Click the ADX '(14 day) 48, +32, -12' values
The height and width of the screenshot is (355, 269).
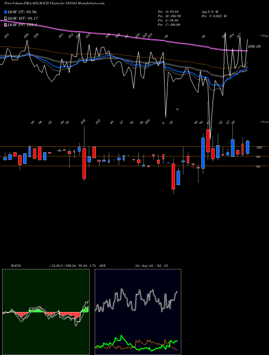click(x=151, y=266)
